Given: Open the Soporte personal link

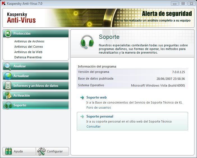Looking at the screenshot, I should point(100,116).
